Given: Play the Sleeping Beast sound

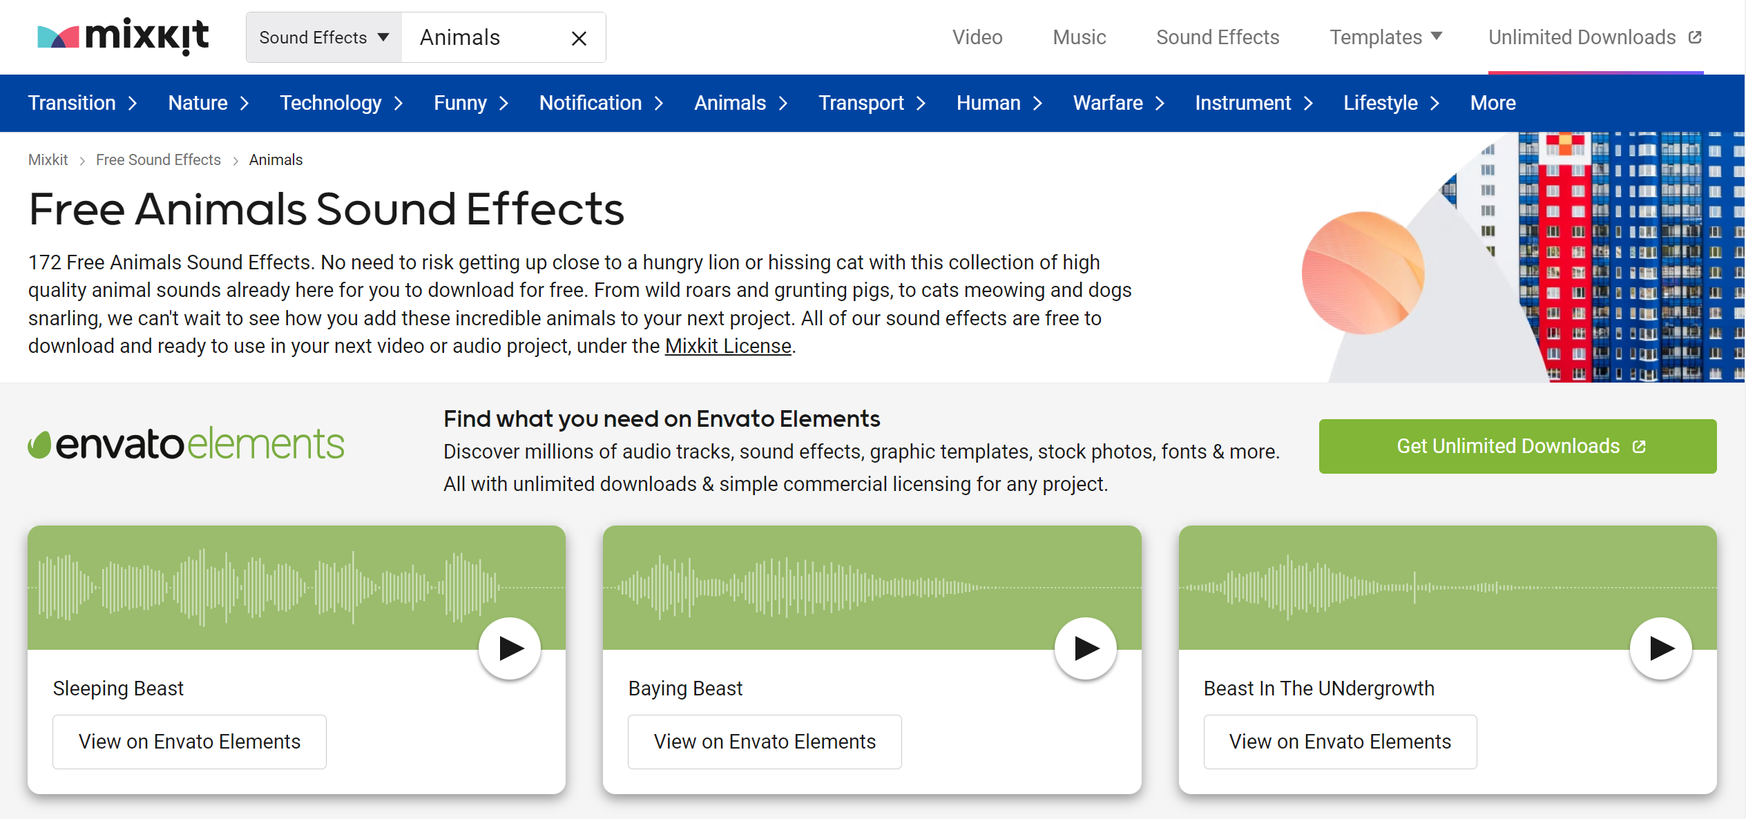Looking at the screenshot, I should click(510, 648).
